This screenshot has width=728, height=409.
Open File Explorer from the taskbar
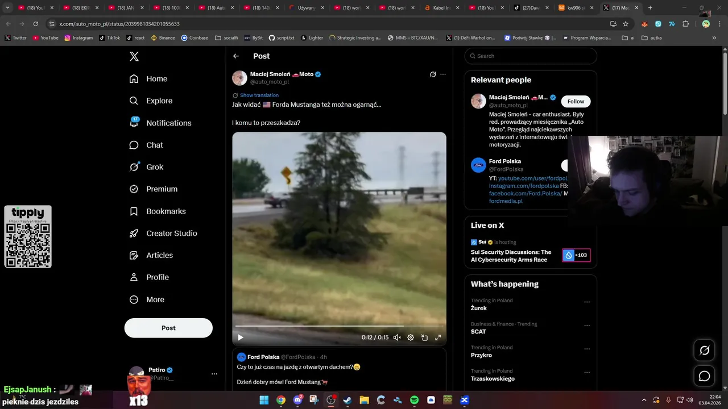pos(364,400)
